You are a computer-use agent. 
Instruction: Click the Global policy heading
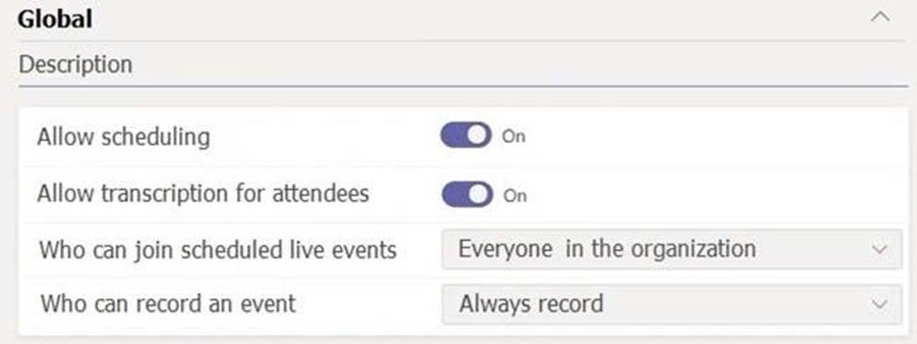point(55,20)
